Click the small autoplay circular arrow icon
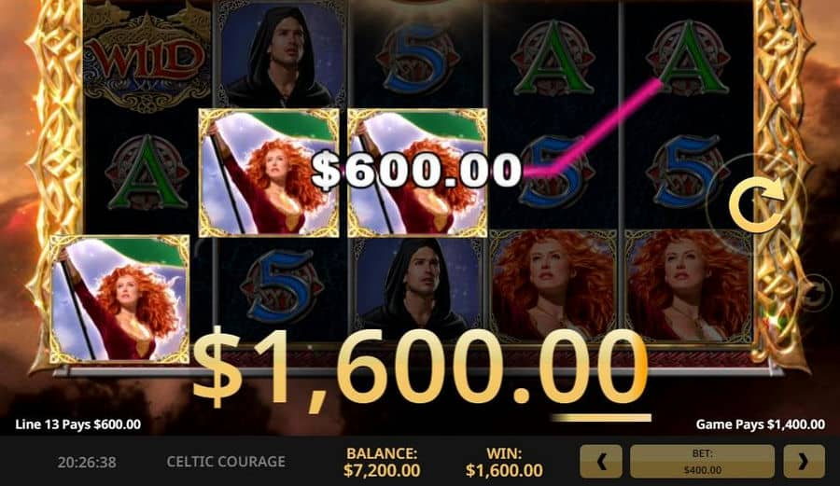The width and height of the screenshot is (840, 486). pyautogui.click(x=814, y=293)
